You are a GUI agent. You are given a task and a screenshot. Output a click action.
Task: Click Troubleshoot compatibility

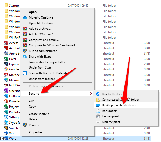47,62
